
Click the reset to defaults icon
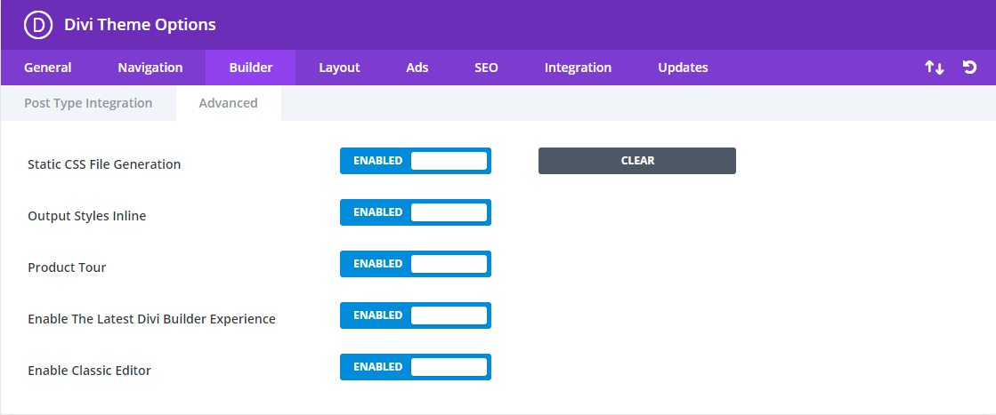point(969,68)
